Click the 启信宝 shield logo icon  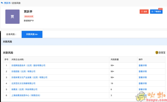(x=156, y=53)
